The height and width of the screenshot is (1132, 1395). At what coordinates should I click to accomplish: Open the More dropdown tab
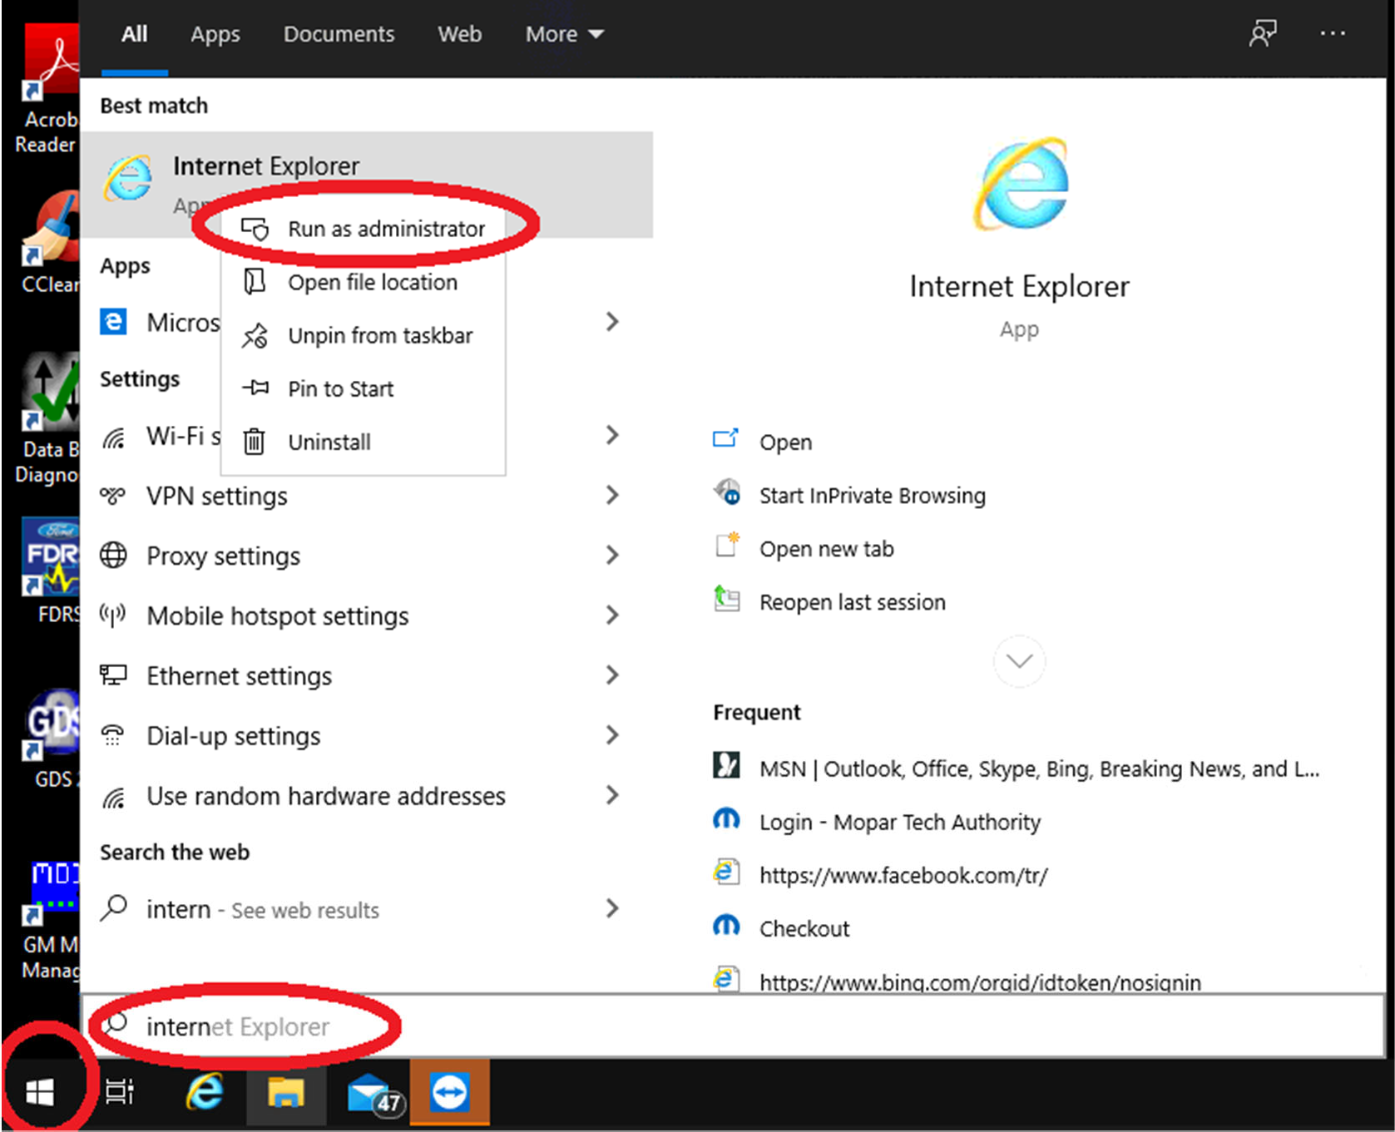point(564,34)
